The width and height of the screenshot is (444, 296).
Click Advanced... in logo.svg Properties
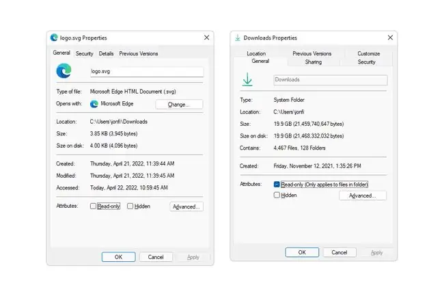(186, 206)
